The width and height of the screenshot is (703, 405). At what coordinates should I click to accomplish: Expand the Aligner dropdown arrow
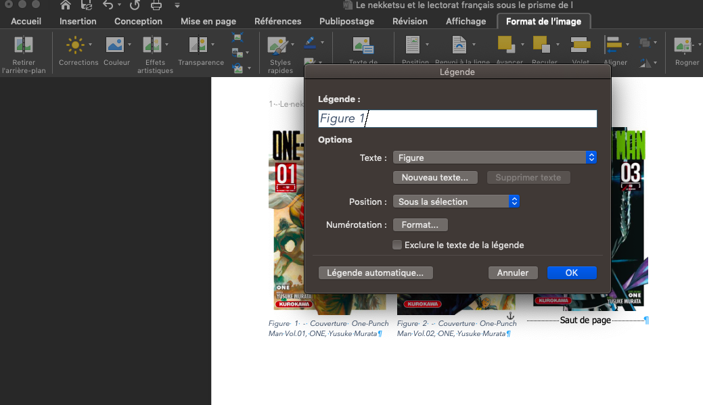pyautogui.click(x=627, y=45)
